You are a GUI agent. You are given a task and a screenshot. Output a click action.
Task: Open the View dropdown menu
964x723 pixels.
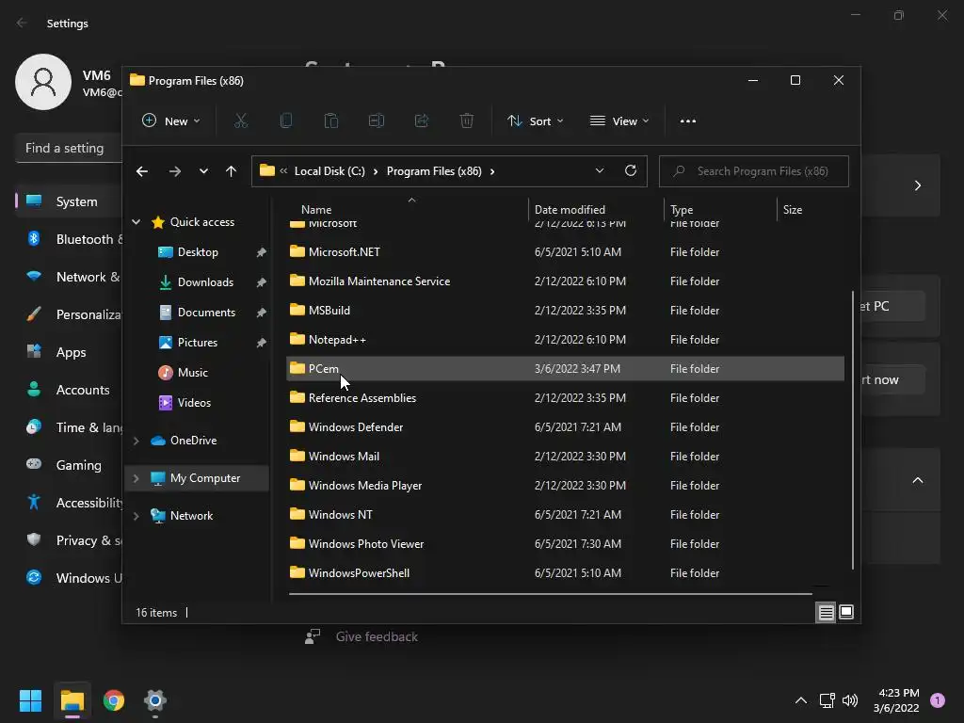click(x=619, y=121)
